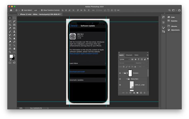189x119 pixels.
Task: Click the Home icon in options bar
Action: 11,10
